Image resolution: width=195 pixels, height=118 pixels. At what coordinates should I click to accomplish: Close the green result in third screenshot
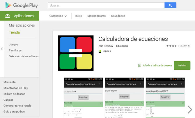click(183, 103)
